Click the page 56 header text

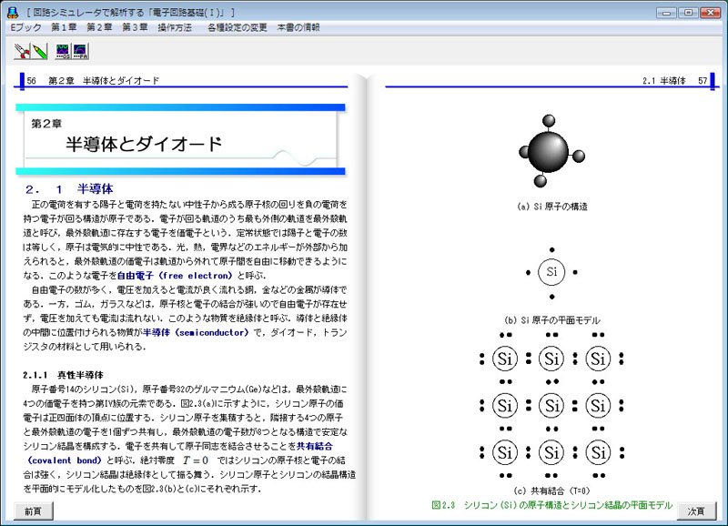(93, 81)
